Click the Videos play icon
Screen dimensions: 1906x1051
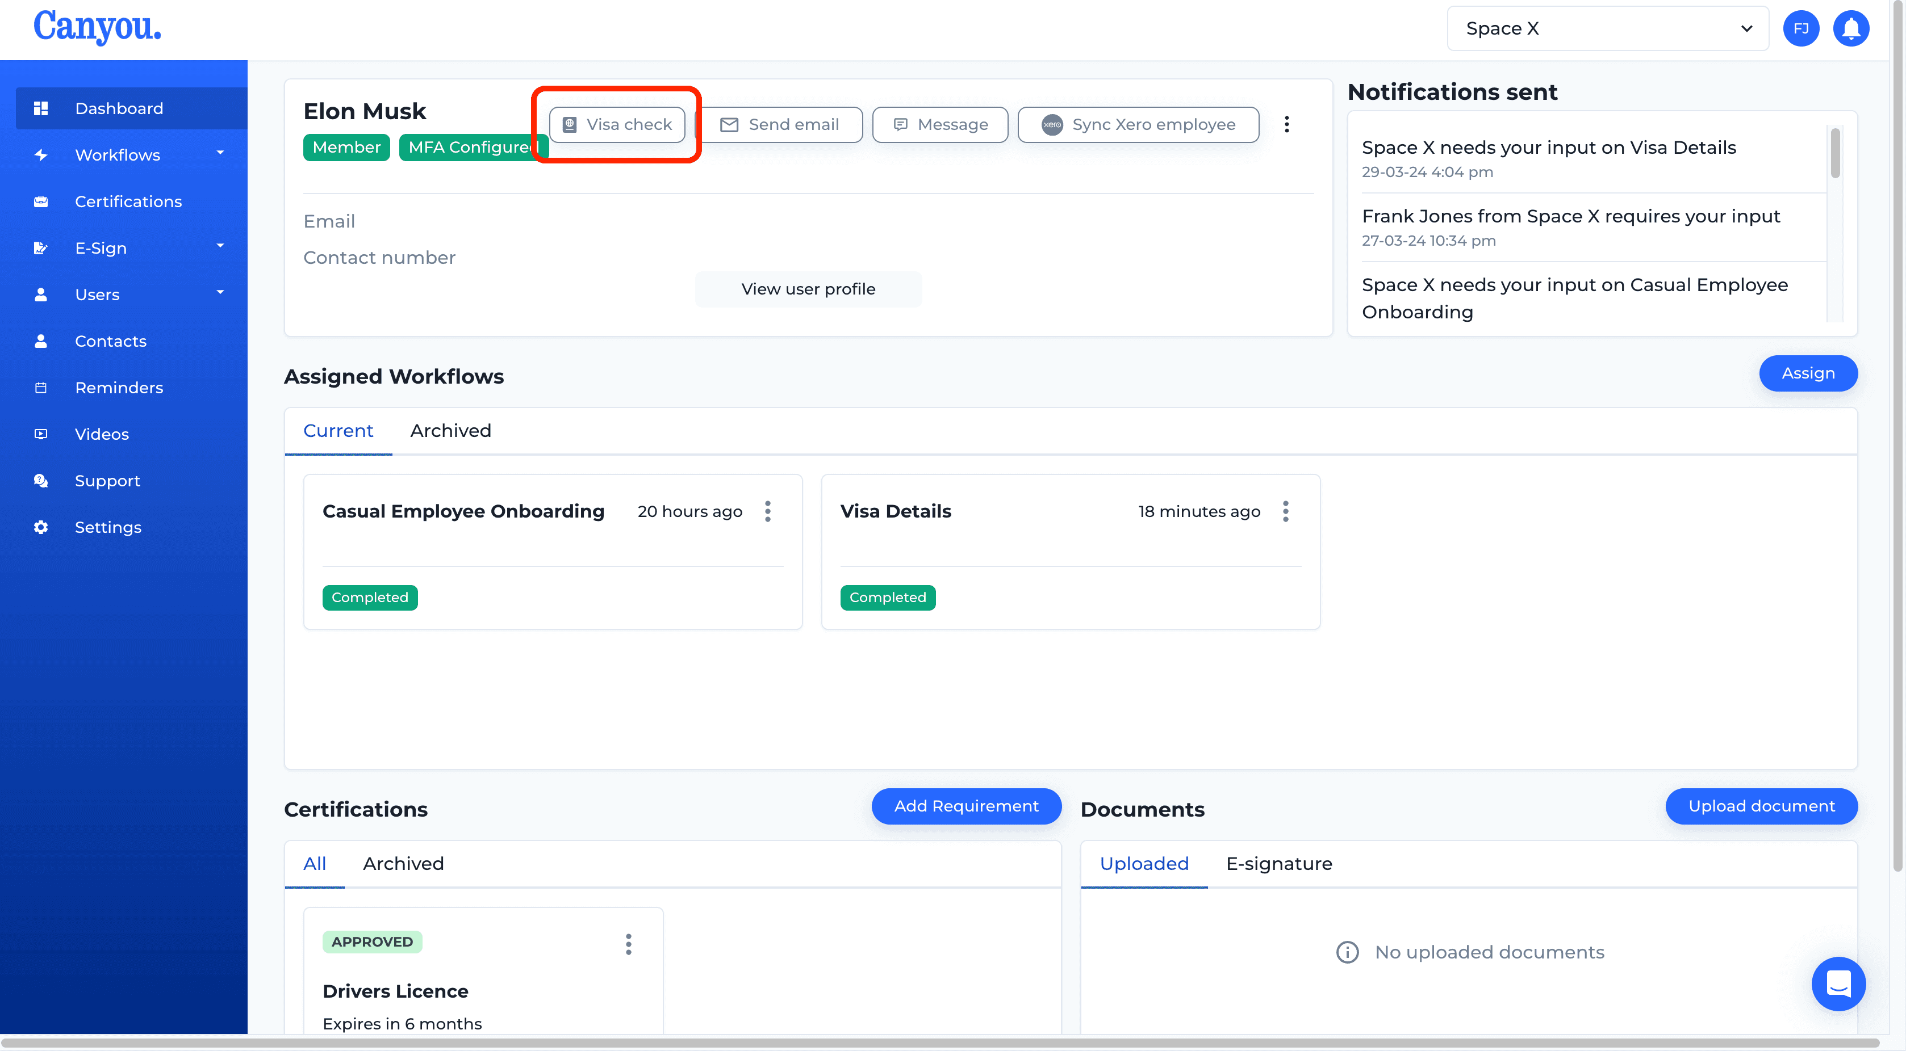pyautogui.click(x=41, y=435)
